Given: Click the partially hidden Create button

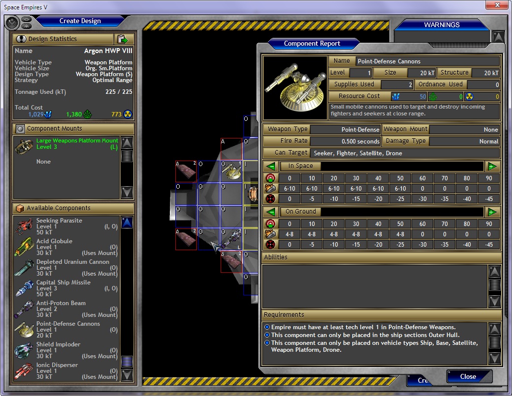Looking at the screenshot, I should coord(418,380).
